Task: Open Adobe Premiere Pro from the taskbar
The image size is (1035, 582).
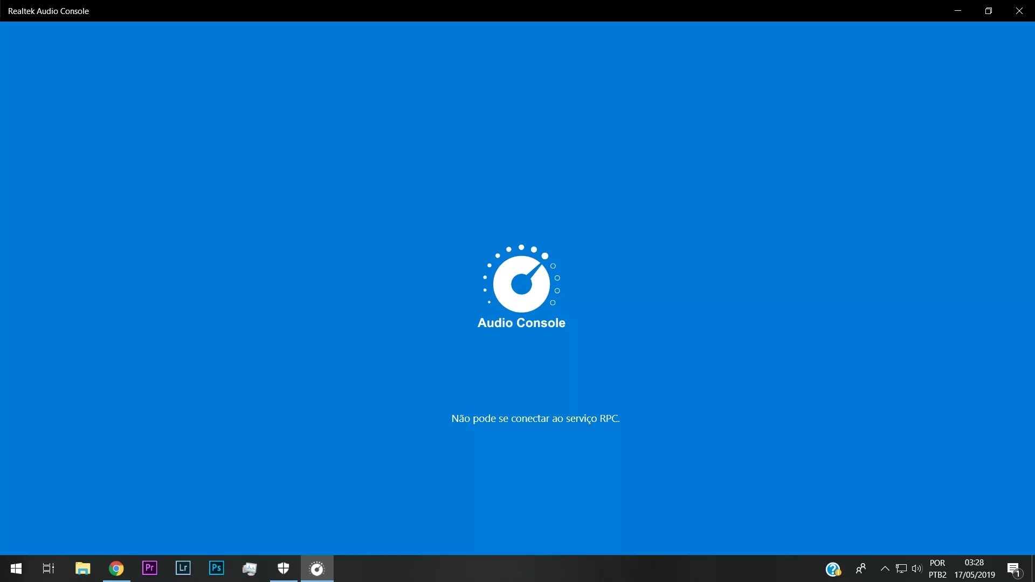Action: pyautogui.click(x=149, y=568)
